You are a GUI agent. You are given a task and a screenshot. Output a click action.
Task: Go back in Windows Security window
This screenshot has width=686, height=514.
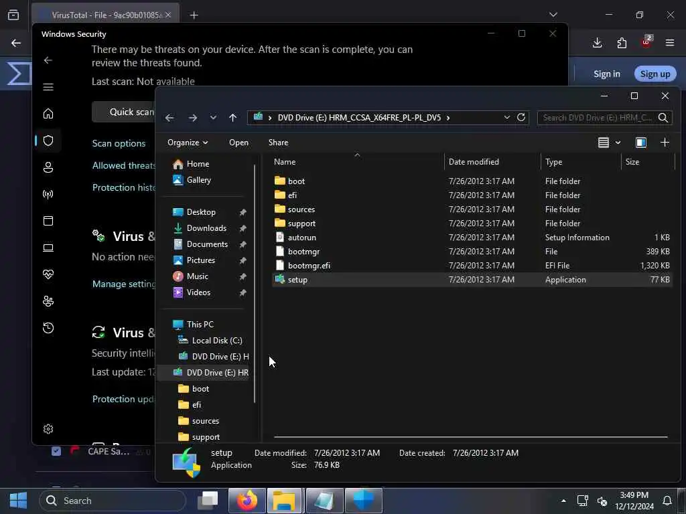pyautogui.click(x=48, y=60)
